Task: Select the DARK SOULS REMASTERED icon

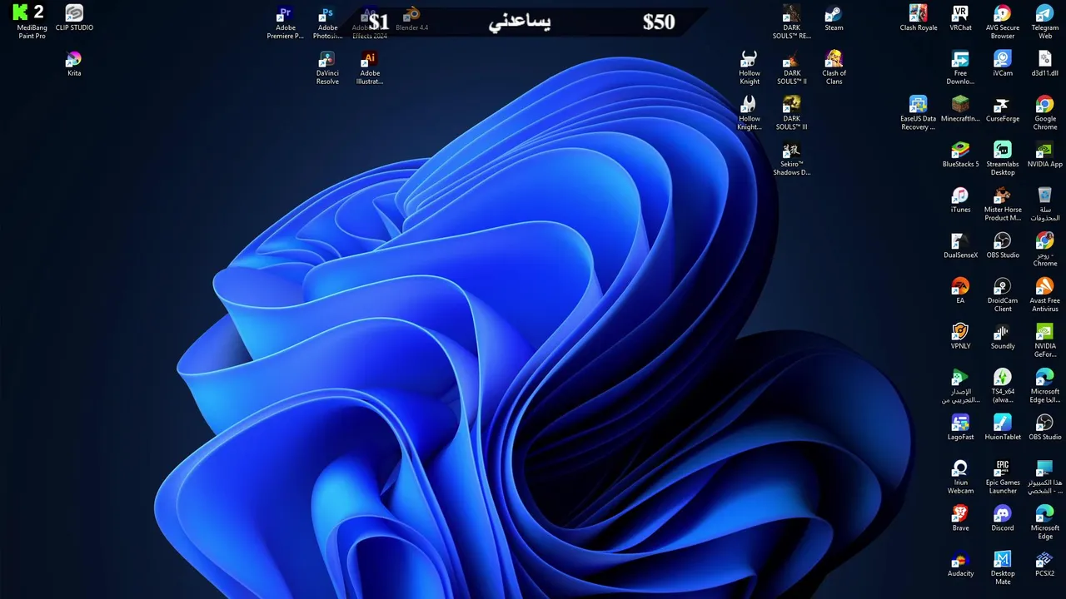Action: pyautogui.click(x=792, y=22)
